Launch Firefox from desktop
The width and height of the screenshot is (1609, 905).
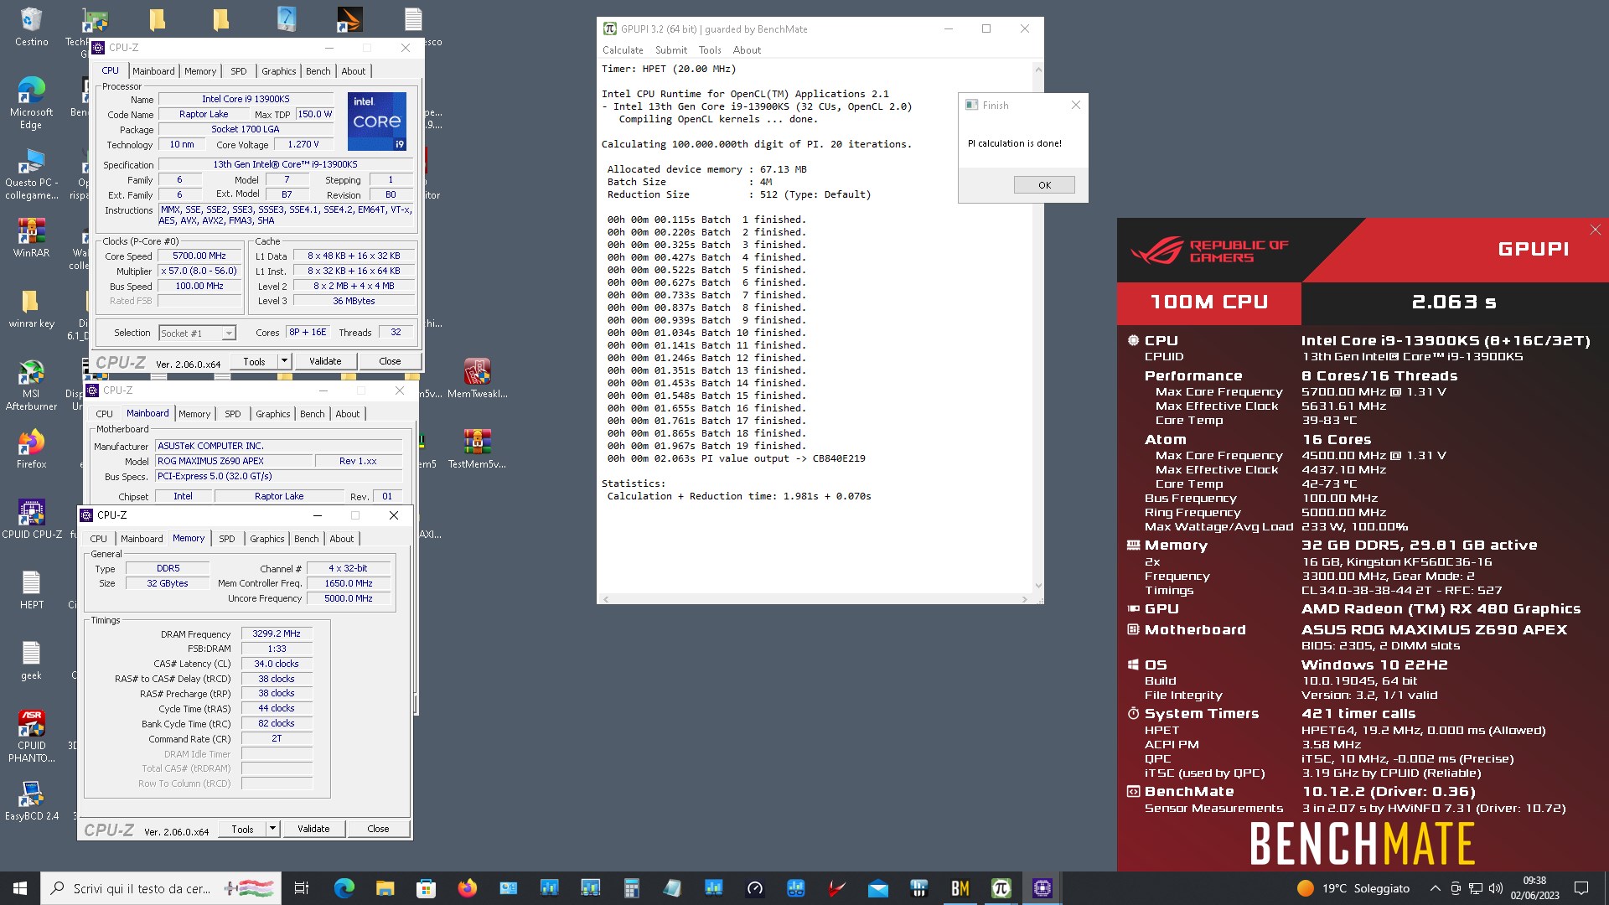(x=31, y=448)
